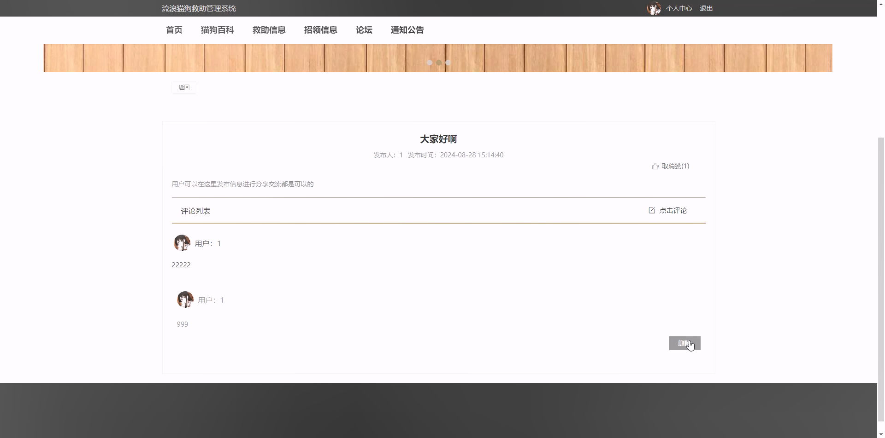
Task: Click the edit icon beside 点击评论
Action: pyautogui.click(x=652, y=210)
